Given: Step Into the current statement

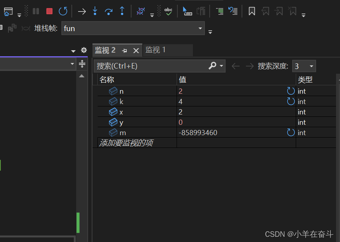Looking at the screenshot, I should 95,11.
